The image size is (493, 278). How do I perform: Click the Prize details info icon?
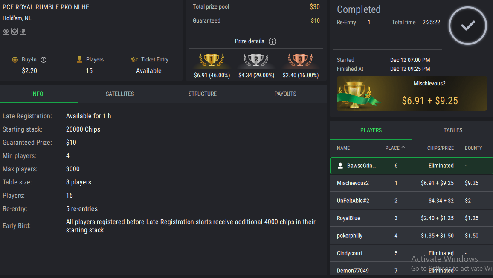(x=273, y=41)
